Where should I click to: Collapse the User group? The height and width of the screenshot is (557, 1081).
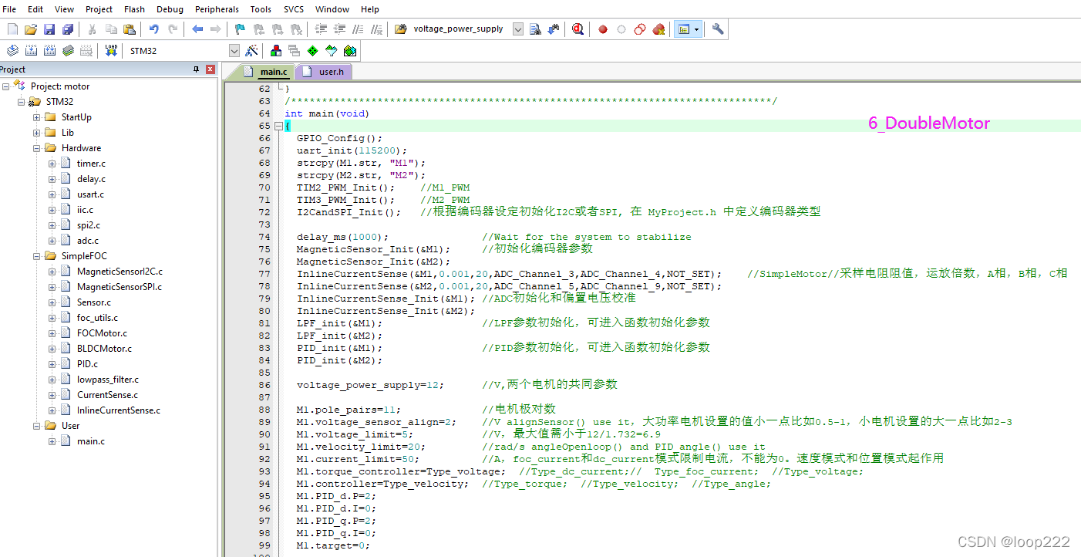[37, 426]
